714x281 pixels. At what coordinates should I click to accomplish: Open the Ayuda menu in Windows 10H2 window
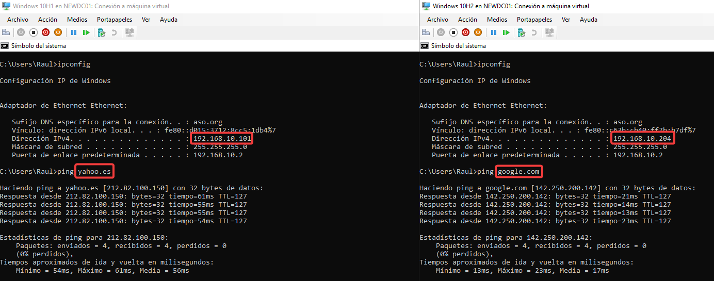pos(588,20)
